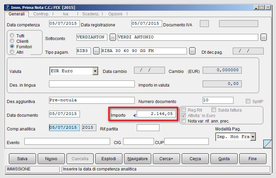This screenshot has height=178, width=276.
Task: Expand the Modalità Pag. dropdown
Action: point(253,137)
